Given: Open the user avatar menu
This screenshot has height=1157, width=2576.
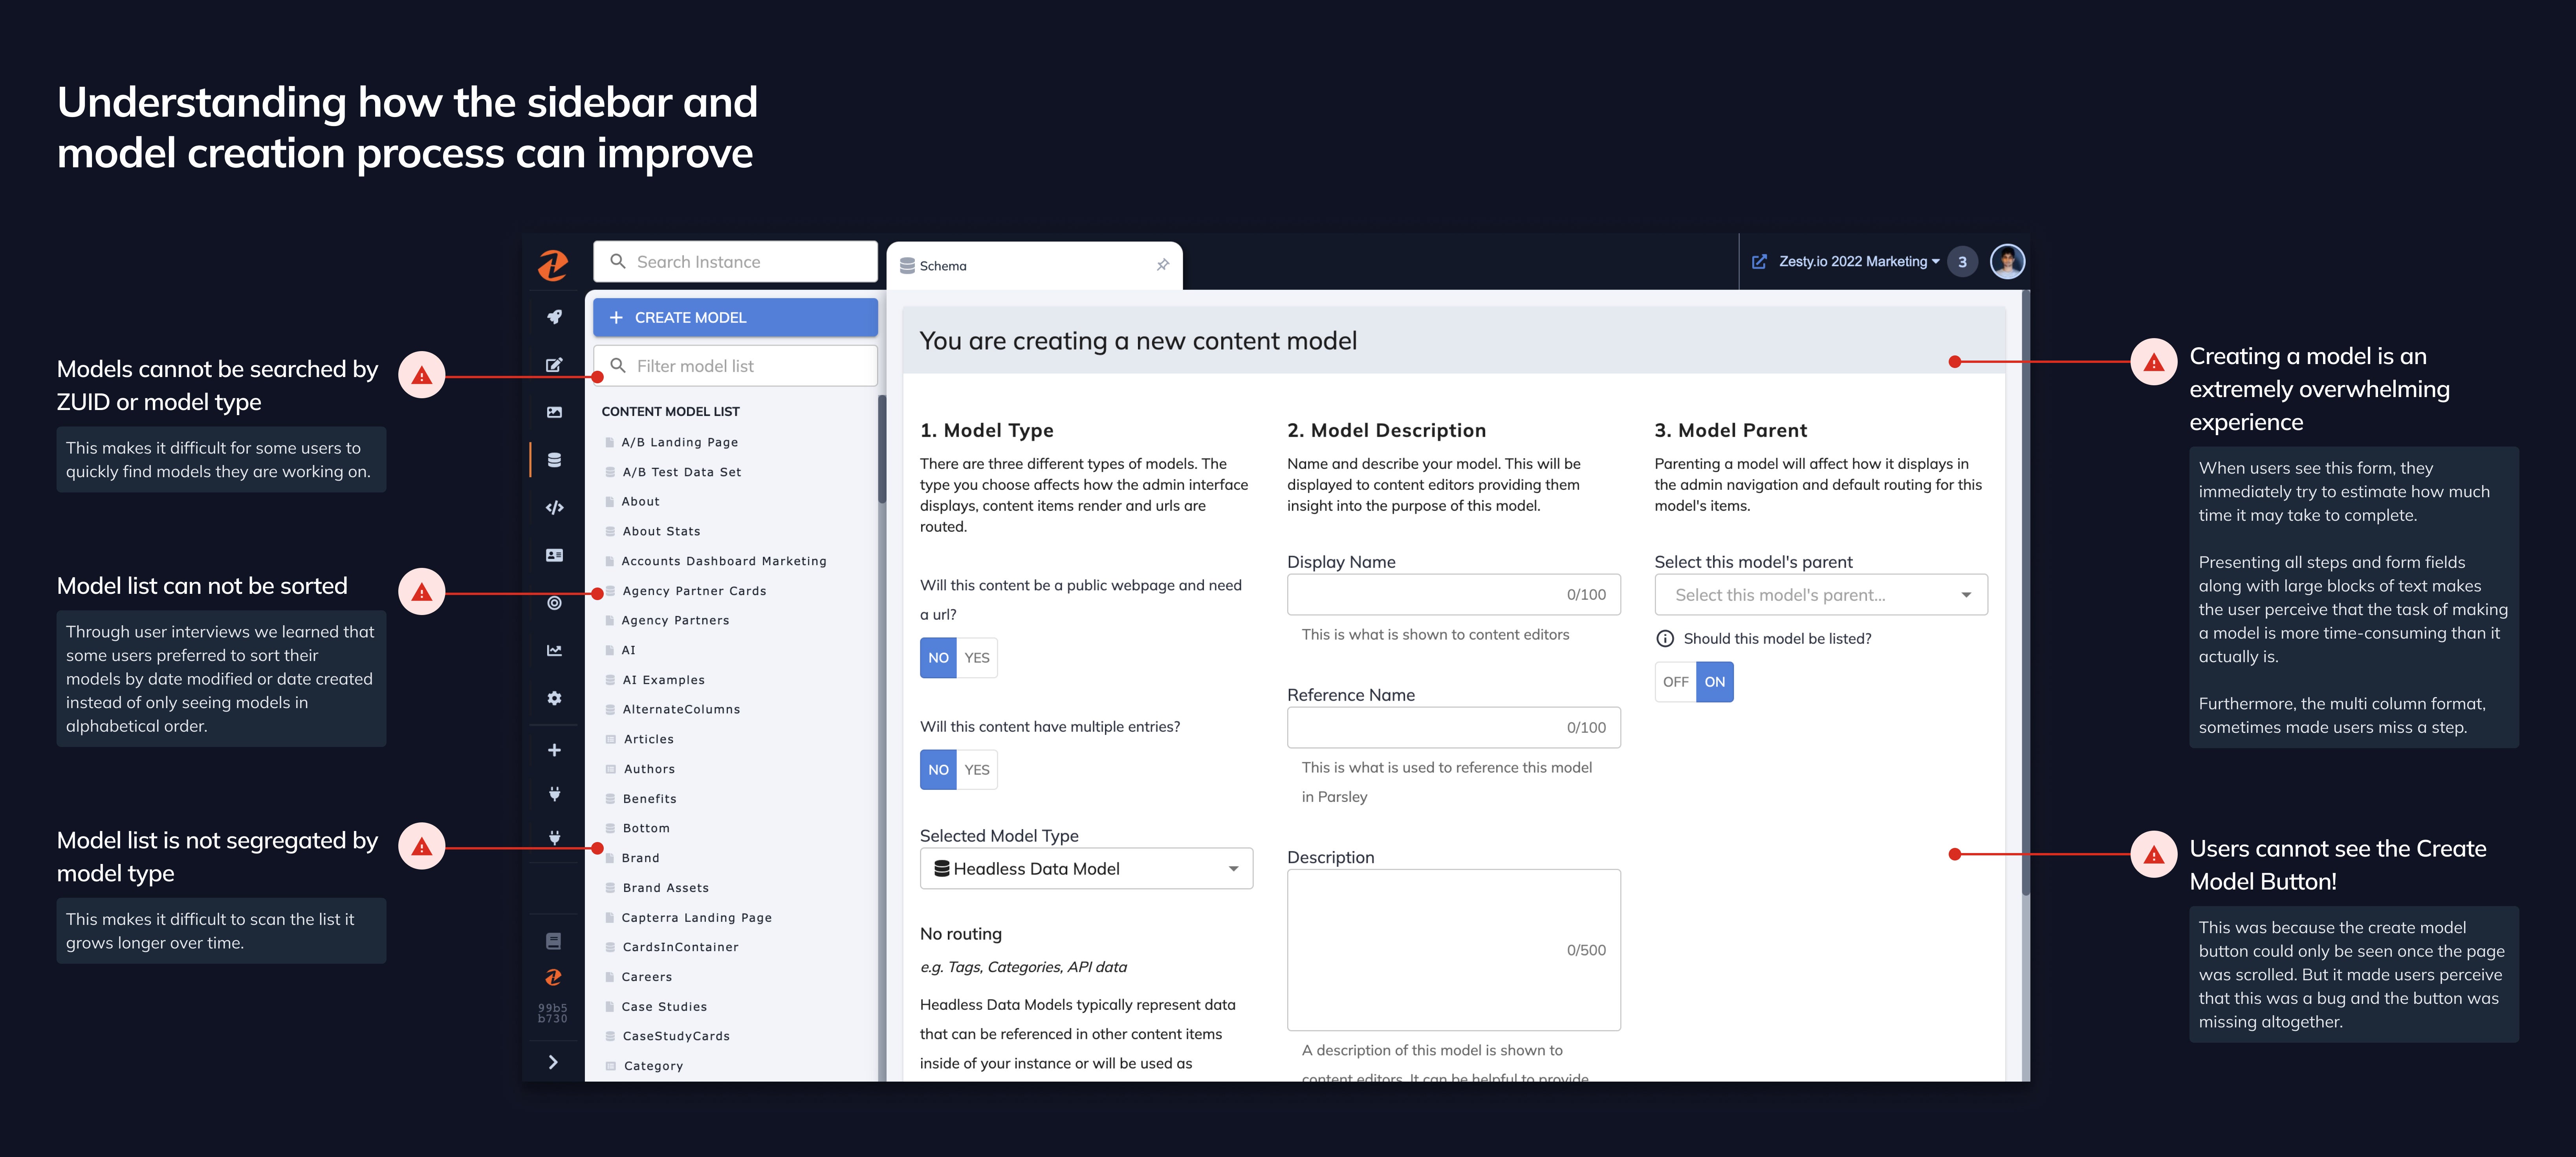Looking at the screenshot, I should pyautogui.click(x=2007, y=262).
